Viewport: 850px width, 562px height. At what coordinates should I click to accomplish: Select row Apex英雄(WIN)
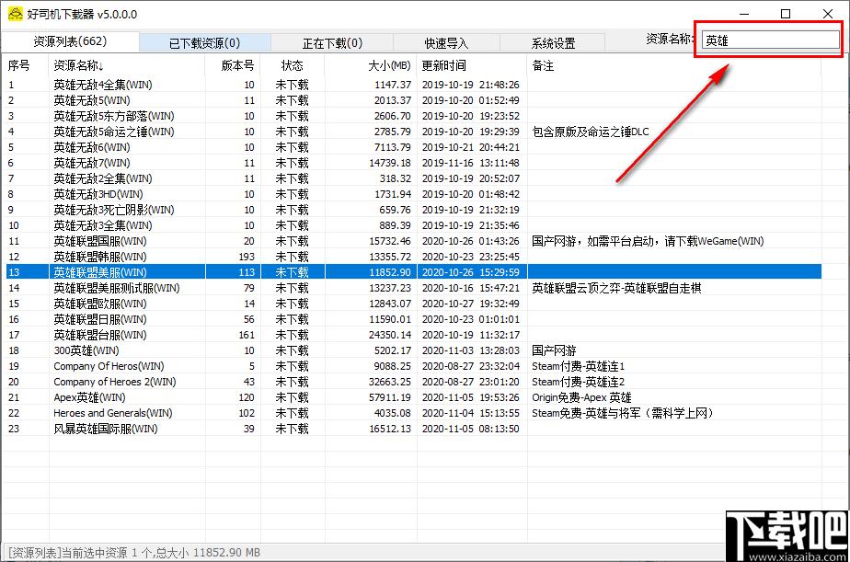[x=414, y=397]
